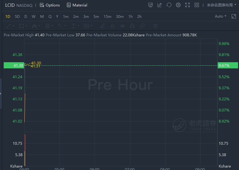
Task: Switch to the D daily timeframe
Action: (26, 16)
